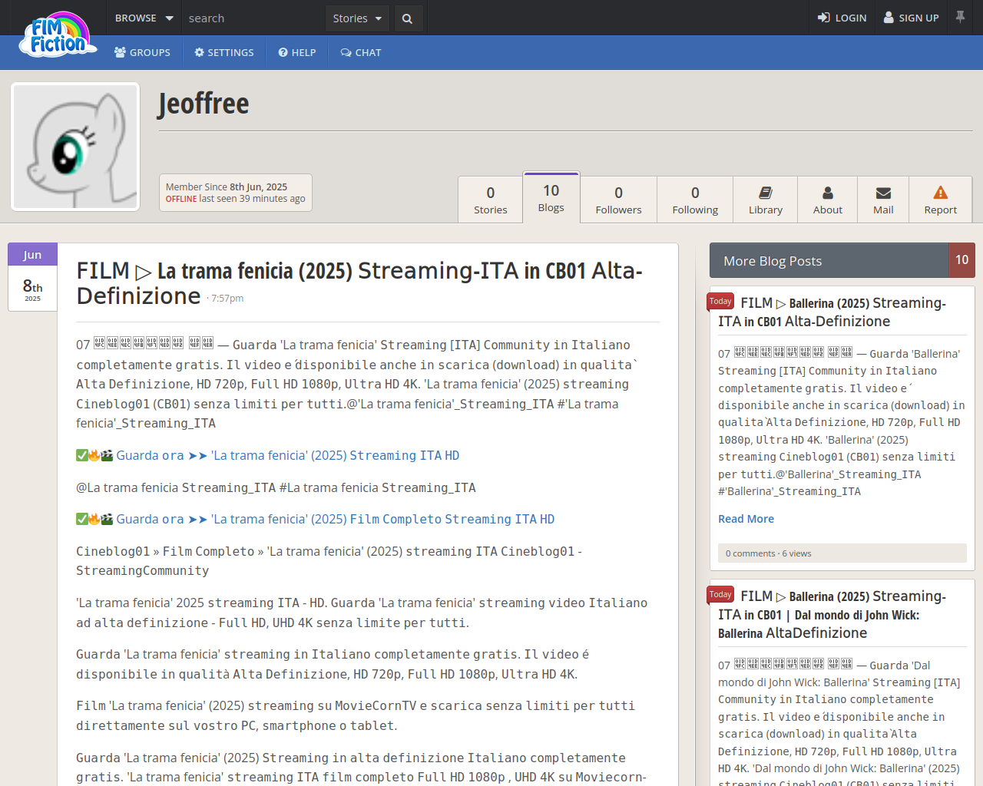Click Read More under Ballerina post
983x786 pixels.
(746, 519)
